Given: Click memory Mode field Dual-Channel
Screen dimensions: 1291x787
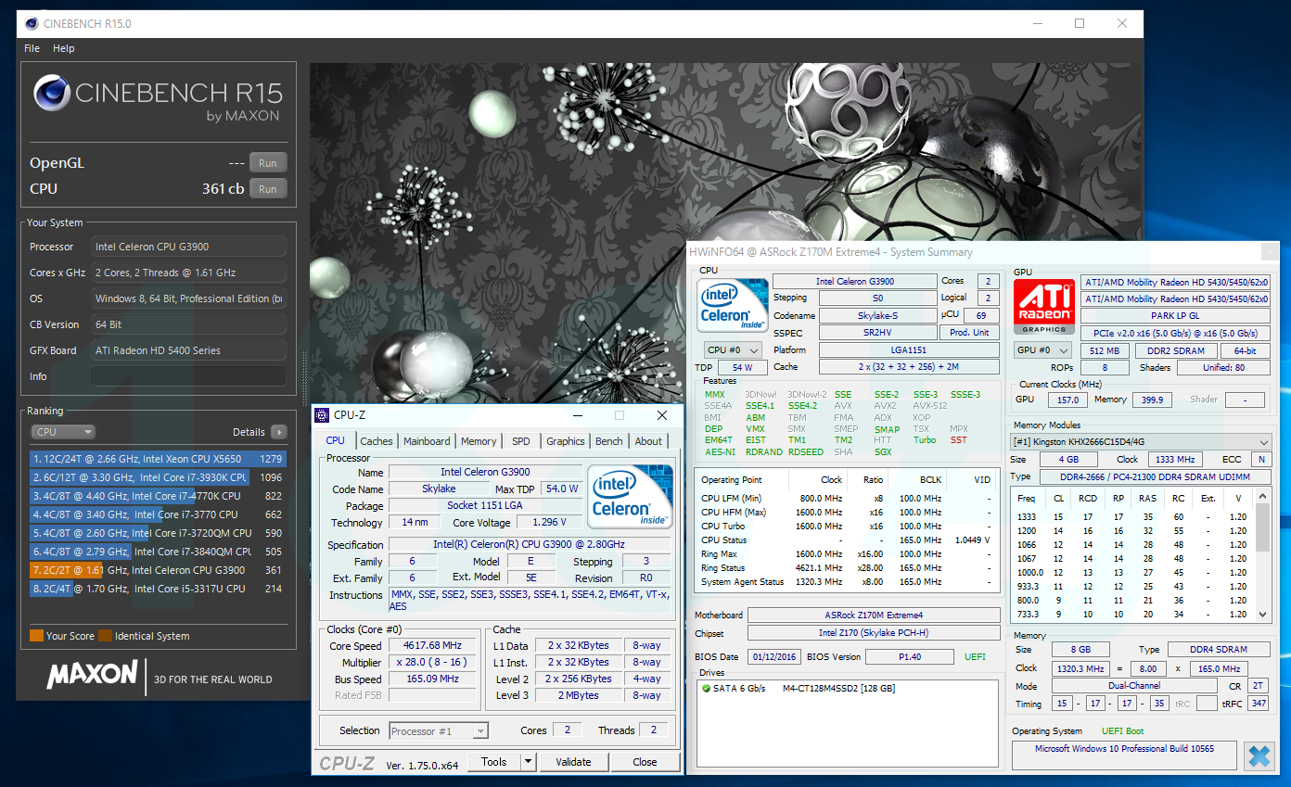Looking at the screenshot, I should pyautogui.click(x=1133, y=686).
